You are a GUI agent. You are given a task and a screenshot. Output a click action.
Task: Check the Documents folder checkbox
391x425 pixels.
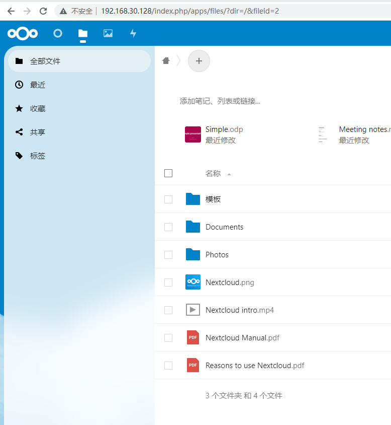(x=168, y=227)
